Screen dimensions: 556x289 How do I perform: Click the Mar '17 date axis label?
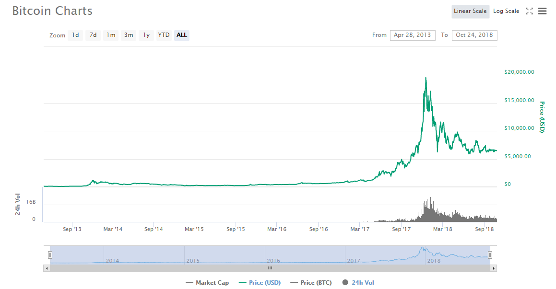click(x=360, y=229)
